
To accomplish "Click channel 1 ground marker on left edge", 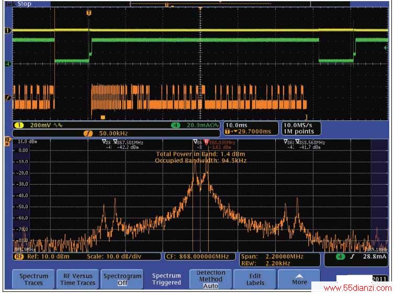I will 8,31.
